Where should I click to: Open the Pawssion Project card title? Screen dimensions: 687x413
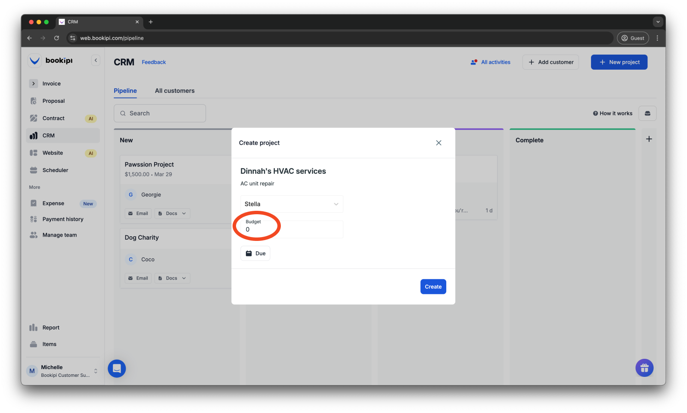point(149,165)
